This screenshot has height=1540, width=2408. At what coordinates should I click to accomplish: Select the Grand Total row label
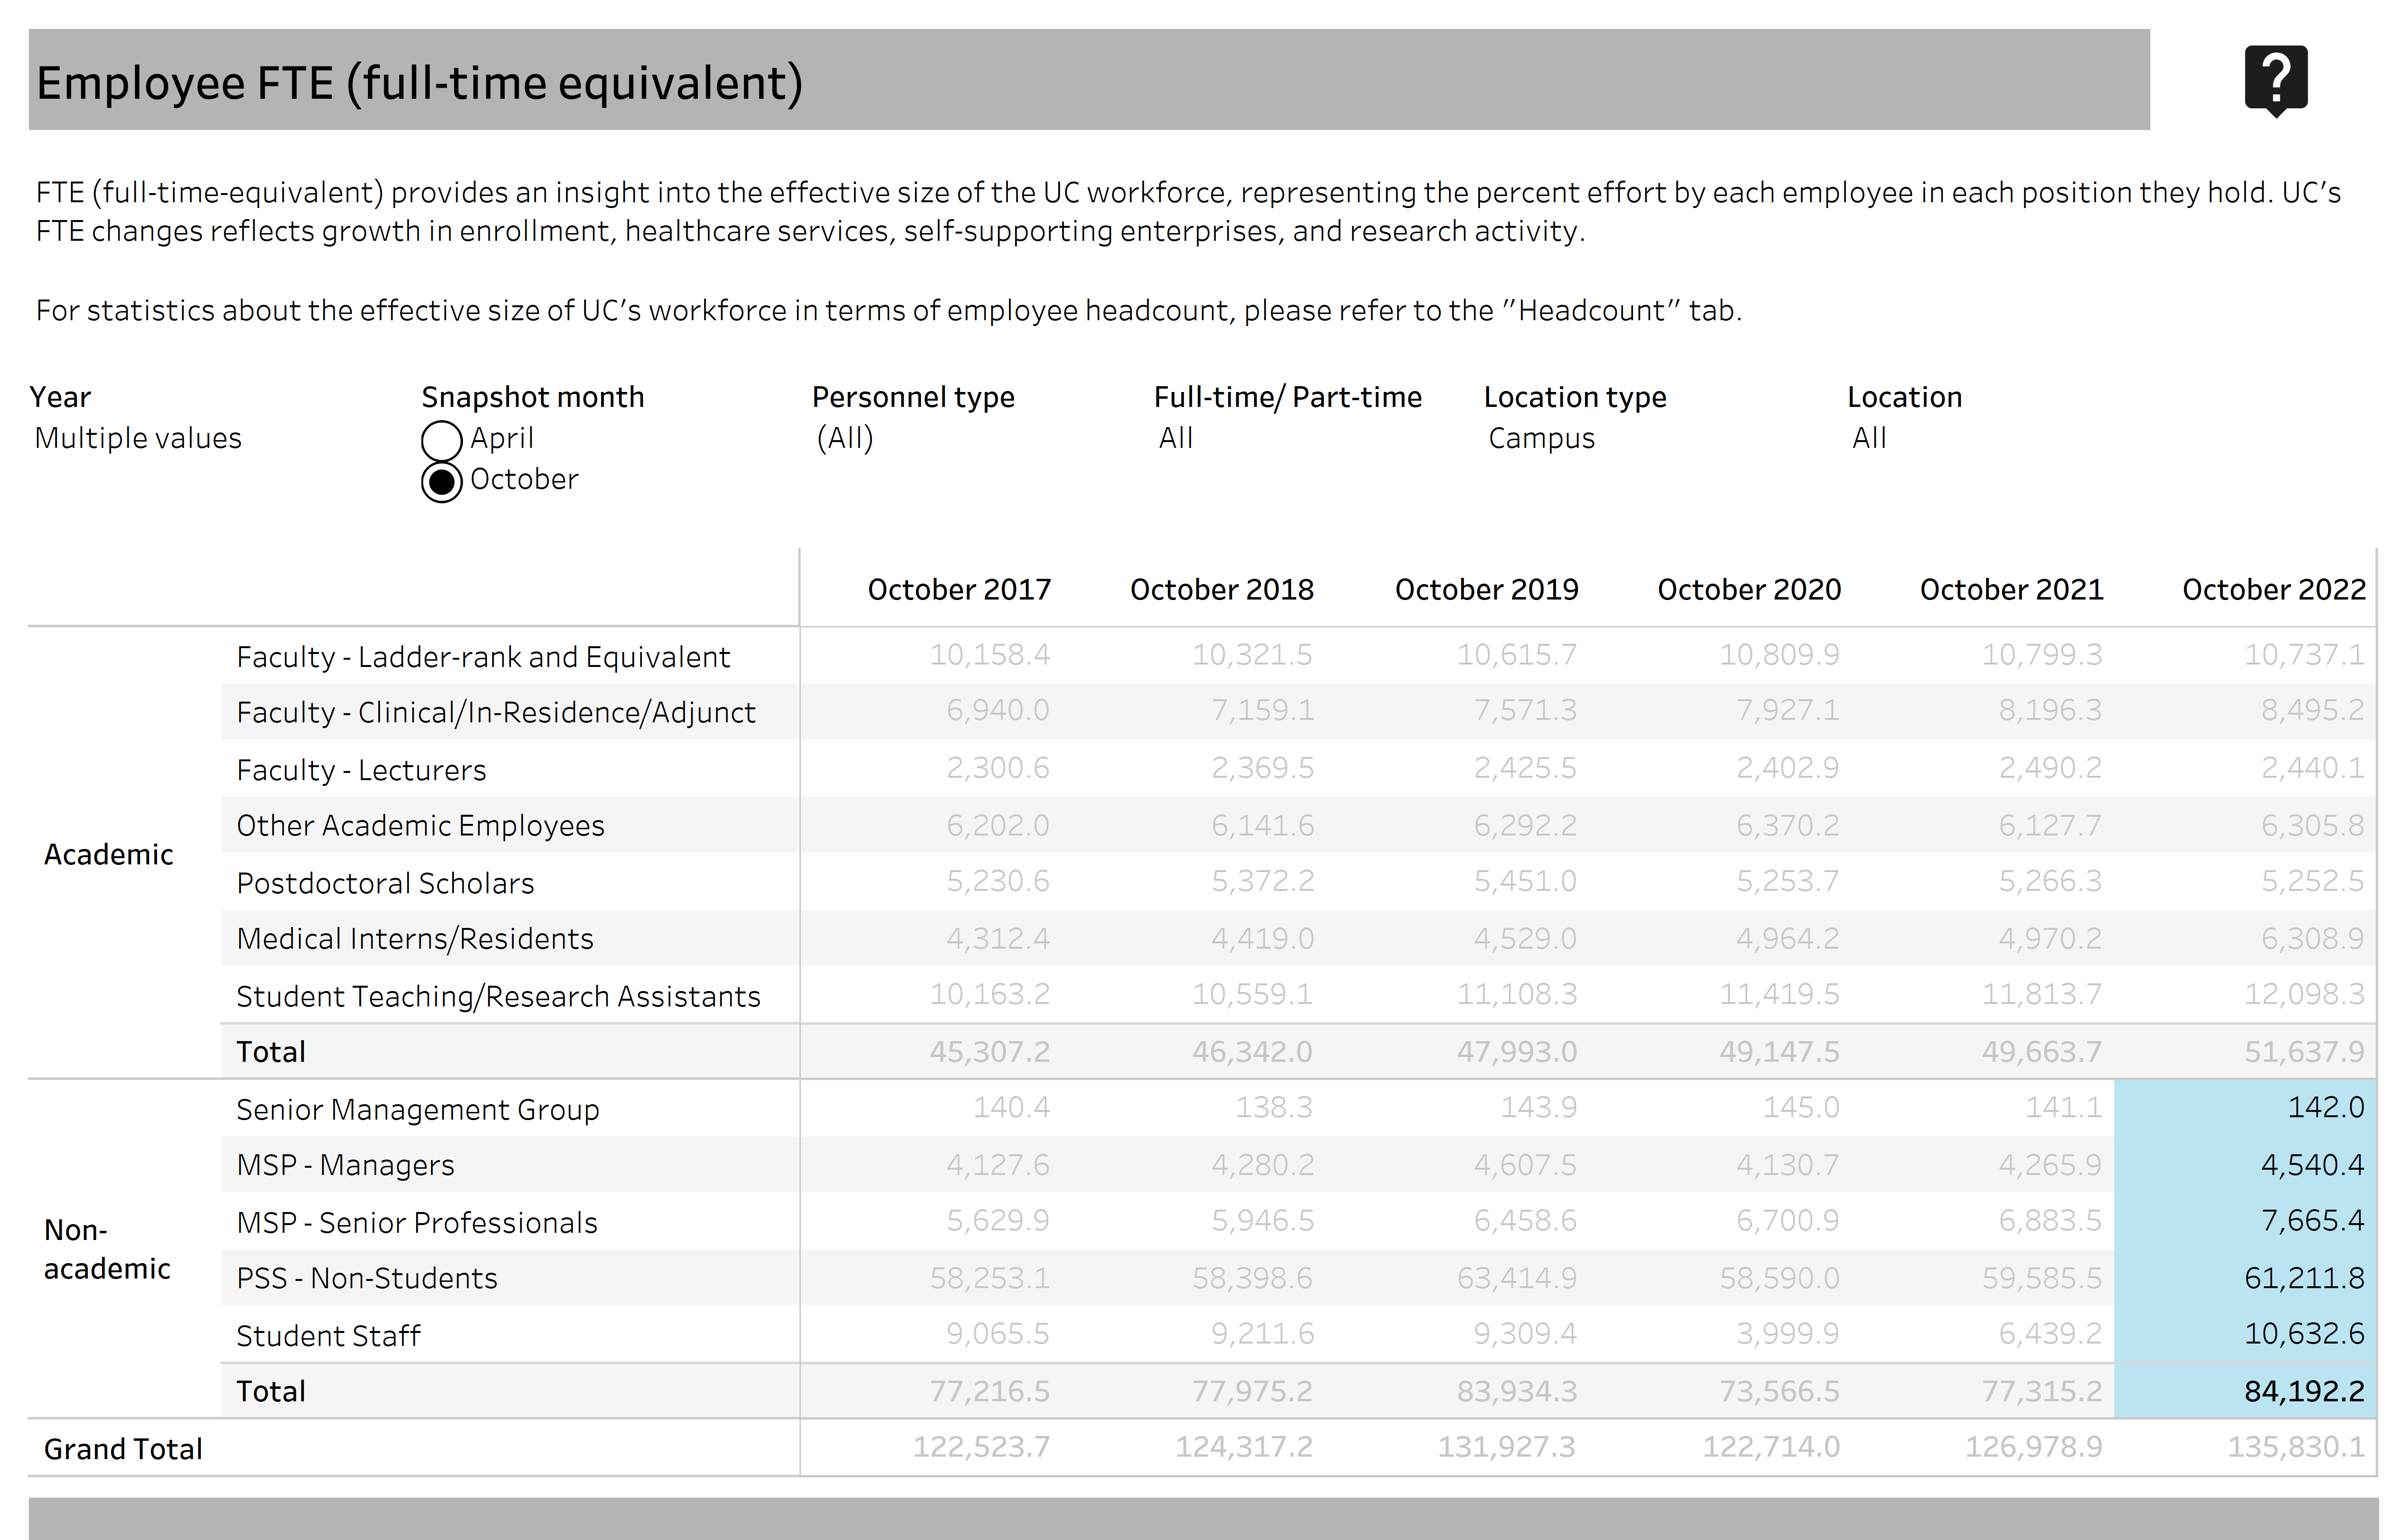123,1448
